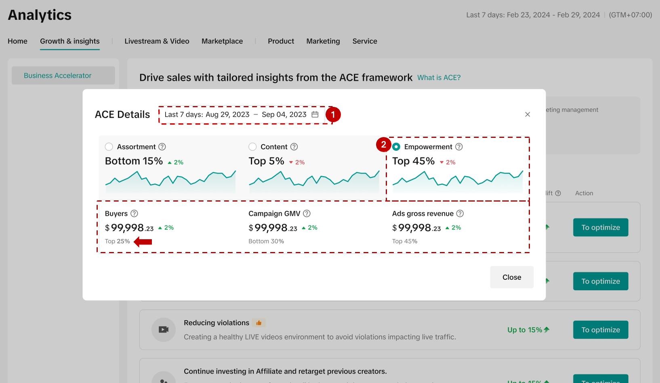Open the Marketplace tab
This screenshot has width=660, height=383.
pyautogui.click(x=222, y=41)
